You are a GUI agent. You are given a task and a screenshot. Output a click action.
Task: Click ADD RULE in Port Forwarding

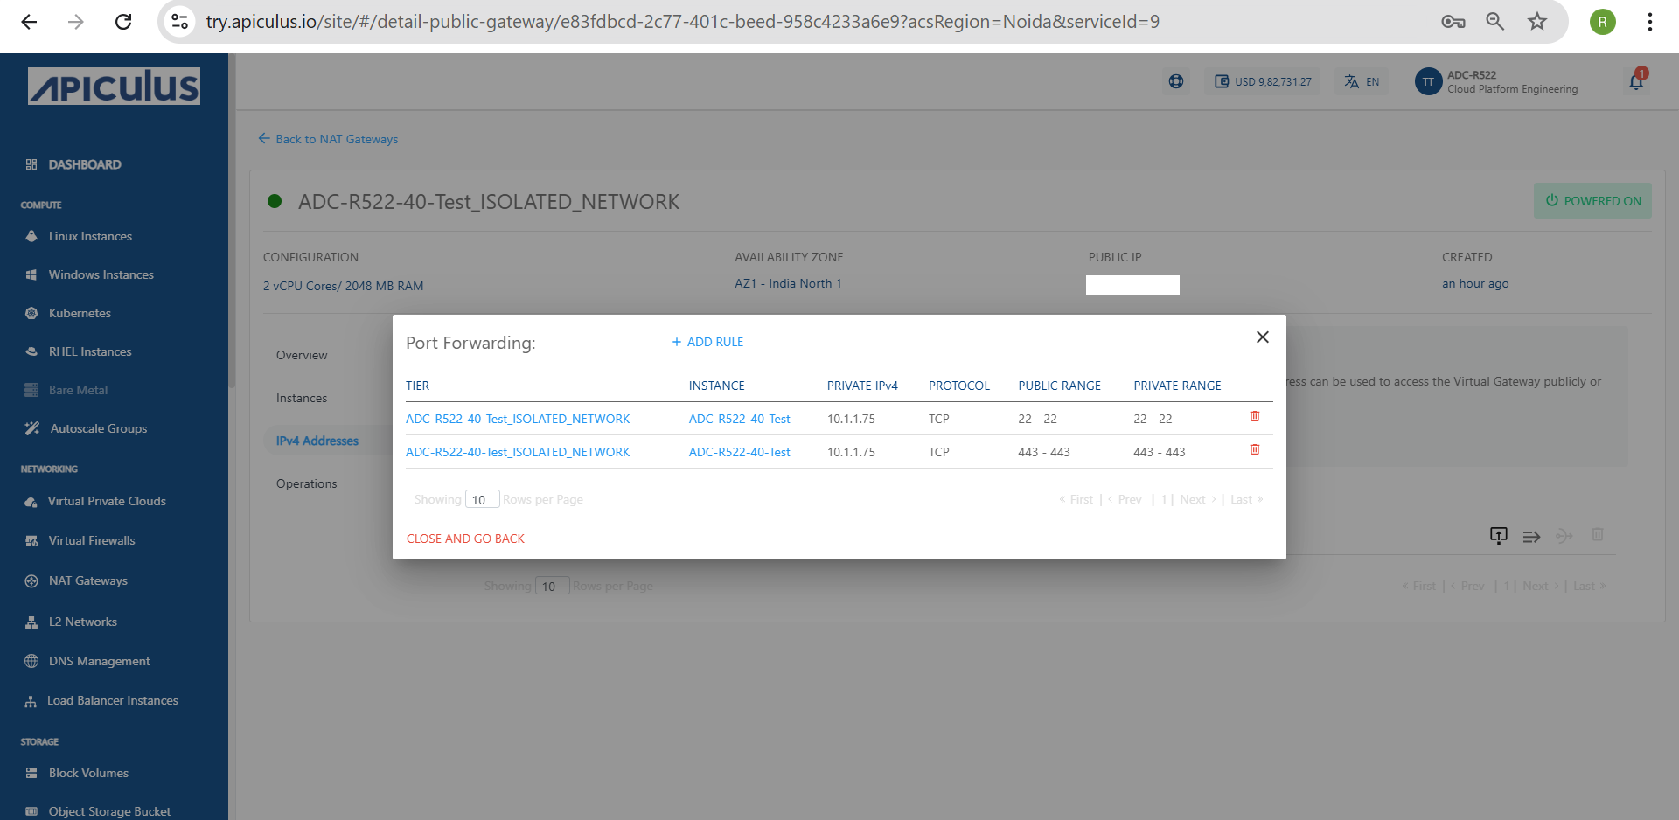tap(707, 342)
